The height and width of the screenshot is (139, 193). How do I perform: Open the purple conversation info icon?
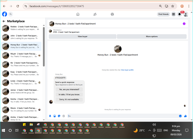tap(184, 24)
